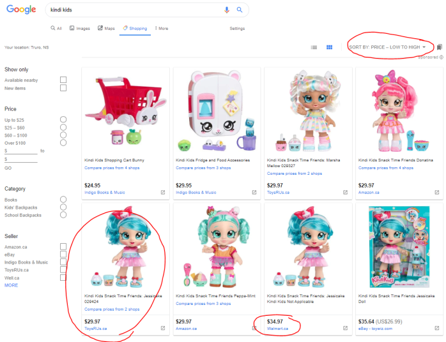Open the Sort By price dropdown
Viewport: 446px width, 342px height.
pyautogui.click(x=388, y=47)
